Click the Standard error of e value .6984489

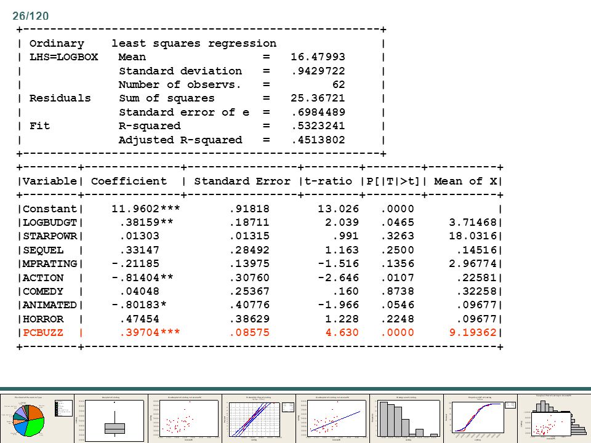pyautogui.click(x=318, y=112)
